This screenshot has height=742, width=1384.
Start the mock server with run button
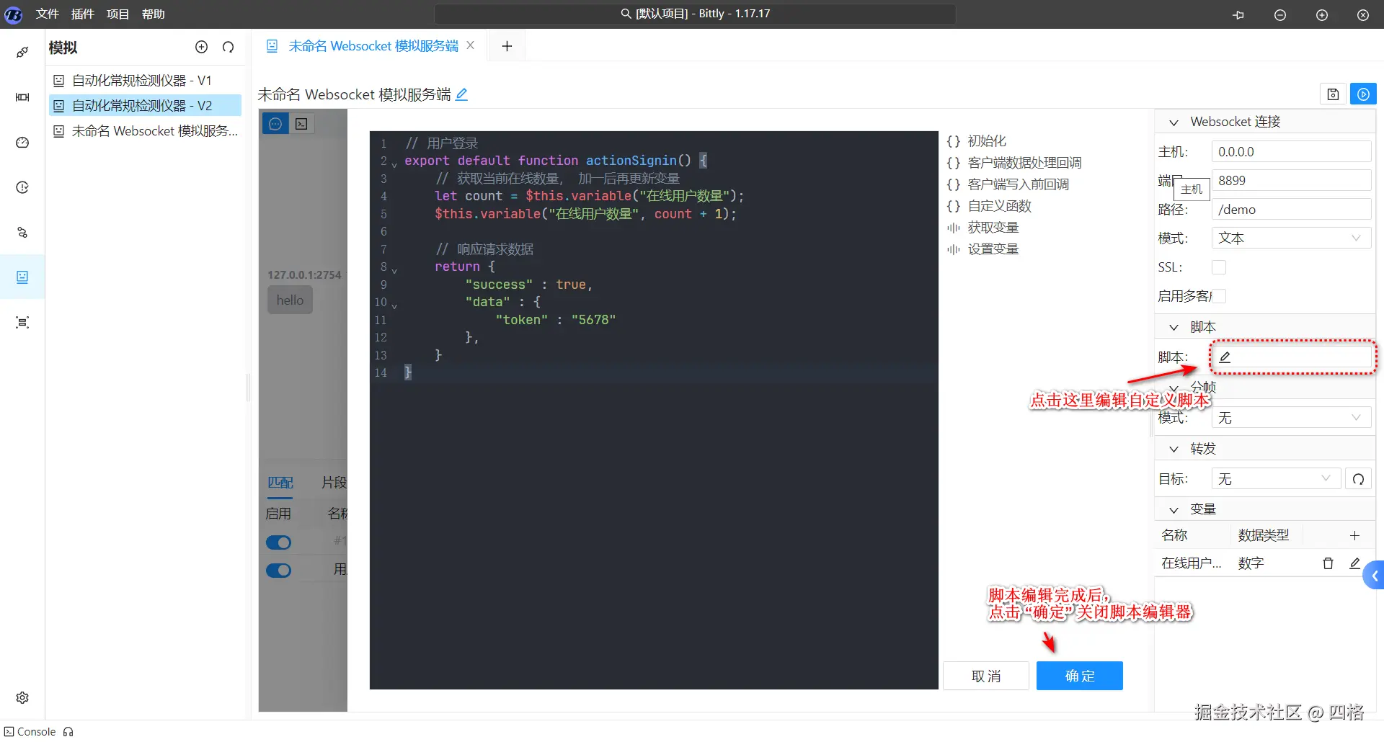pyautogui.click(x=1363, y=94)
